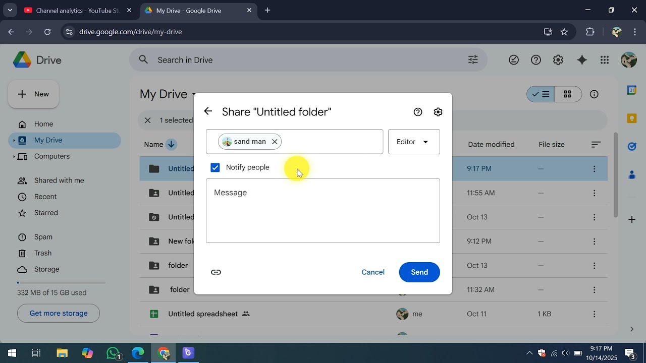The width and height of the screenshot is (646, 363).
Task: Uncheck the Notify people checkbox
Action: 215,167
